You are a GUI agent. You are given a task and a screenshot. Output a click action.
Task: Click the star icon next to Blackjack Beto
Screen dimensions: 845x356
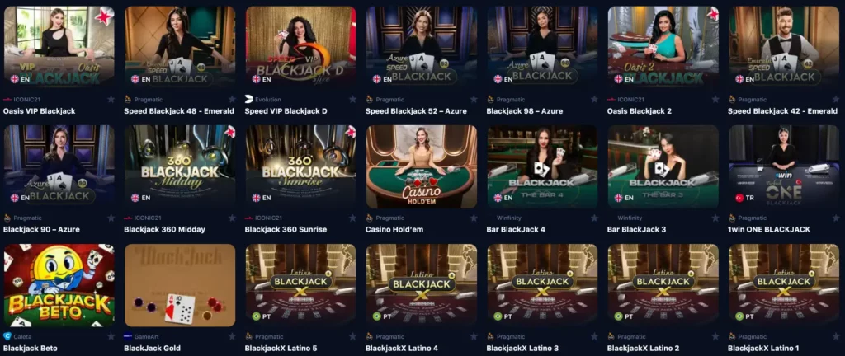point(111,336)
